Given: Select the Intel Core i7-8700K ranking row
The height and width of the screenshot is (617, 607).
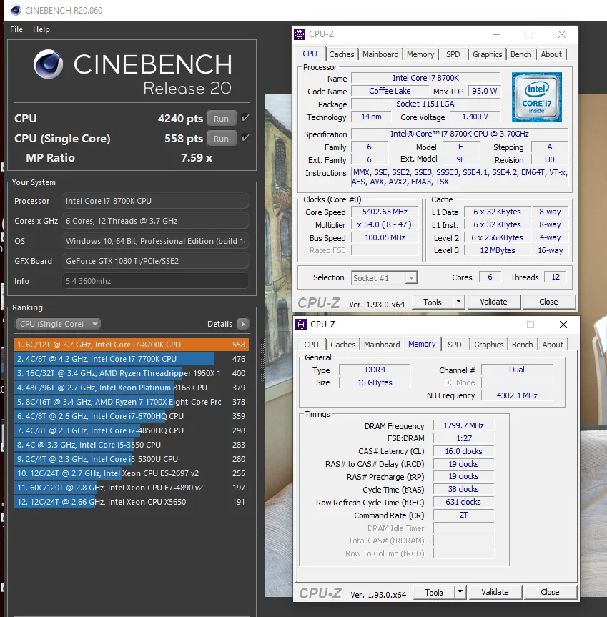Looking at the screenshot, I should click(x=132, y=345).
